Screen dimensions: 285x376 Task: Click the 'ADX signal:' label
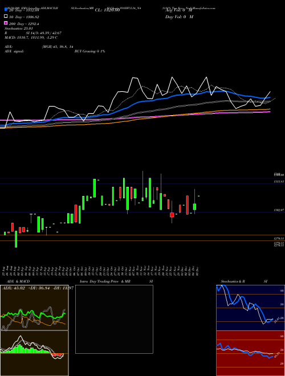coord(14,51)
